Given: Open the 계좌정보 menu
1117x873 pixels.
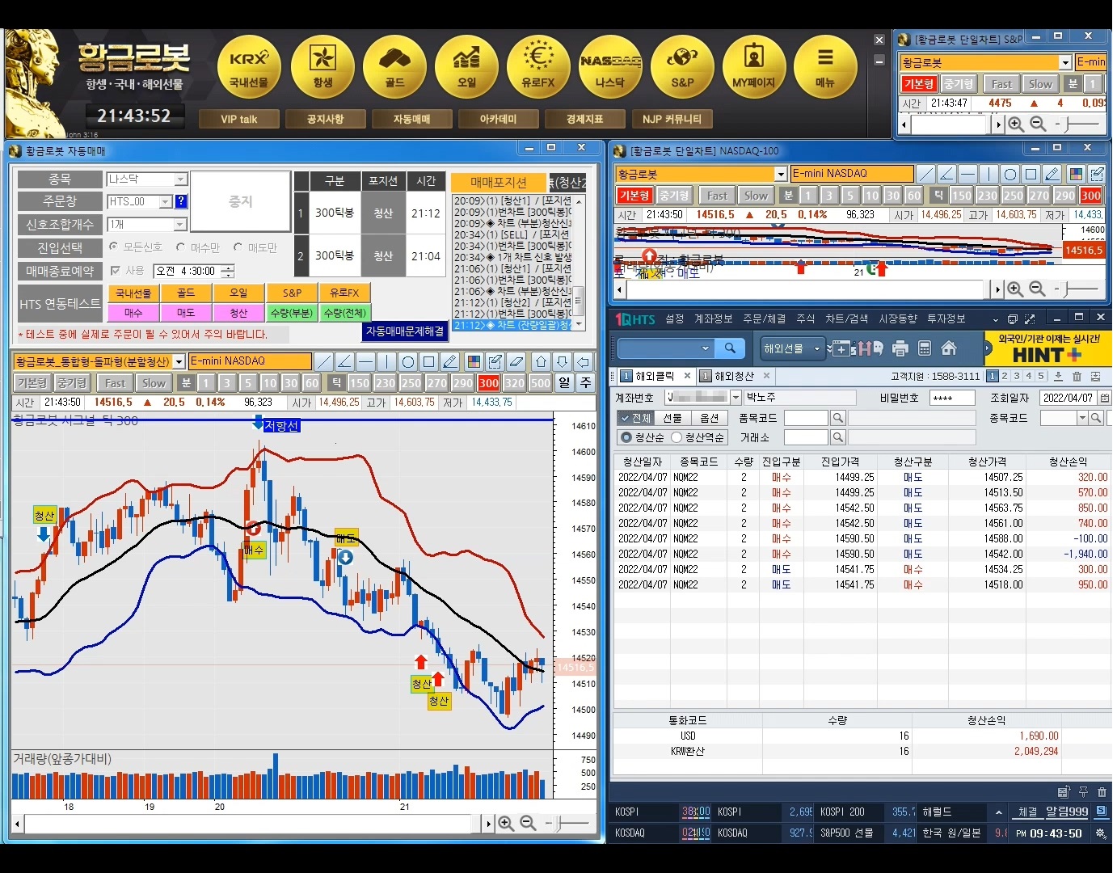Looking at the screenshot, I should point(713,318).
